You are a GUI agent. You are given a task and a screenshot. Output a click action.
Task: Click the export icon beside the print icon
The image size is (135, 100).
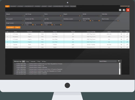(x=124, y=10)
